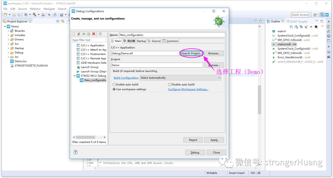Viewport: 333px width, 178px height.
Task: Open Outline view menu triangle
Action: click(x=322, y=27)
